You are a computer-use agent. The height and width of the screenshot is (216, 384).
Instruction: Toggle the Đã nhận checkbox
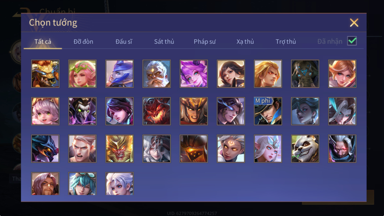click(352, 41)
